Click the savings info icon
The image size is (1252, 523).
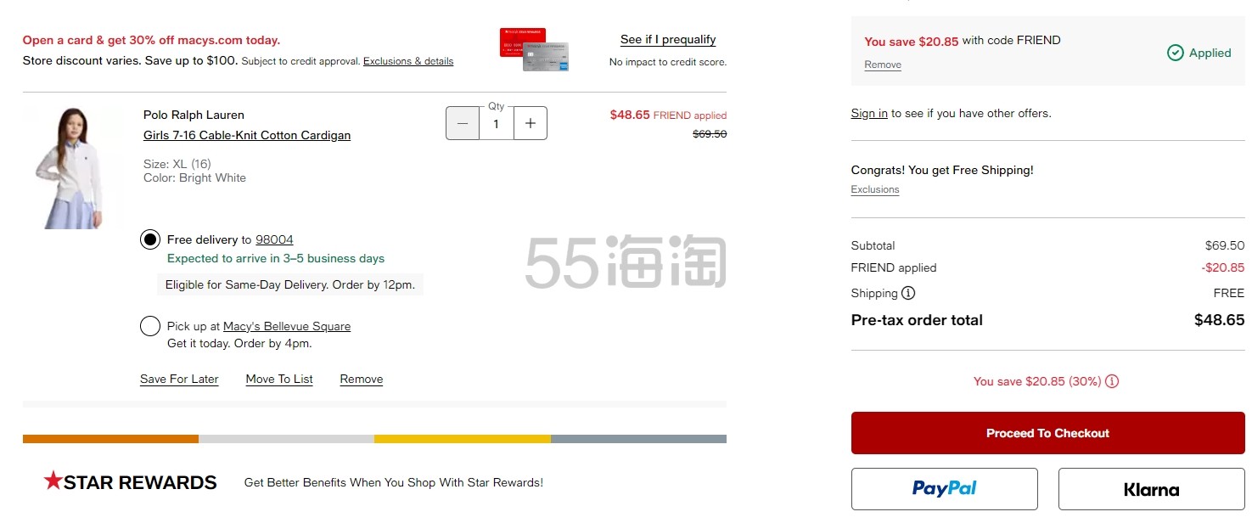[x=1112, y=381]
